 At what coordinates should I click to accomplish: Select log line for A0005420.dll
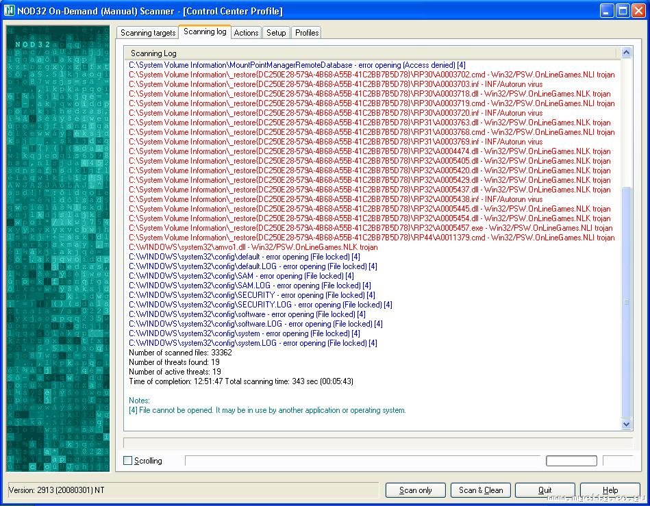(369, 170)
